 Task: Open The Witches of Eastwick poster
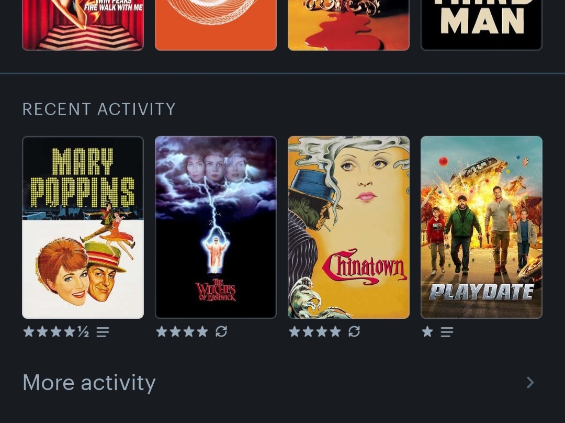[216, 228]
